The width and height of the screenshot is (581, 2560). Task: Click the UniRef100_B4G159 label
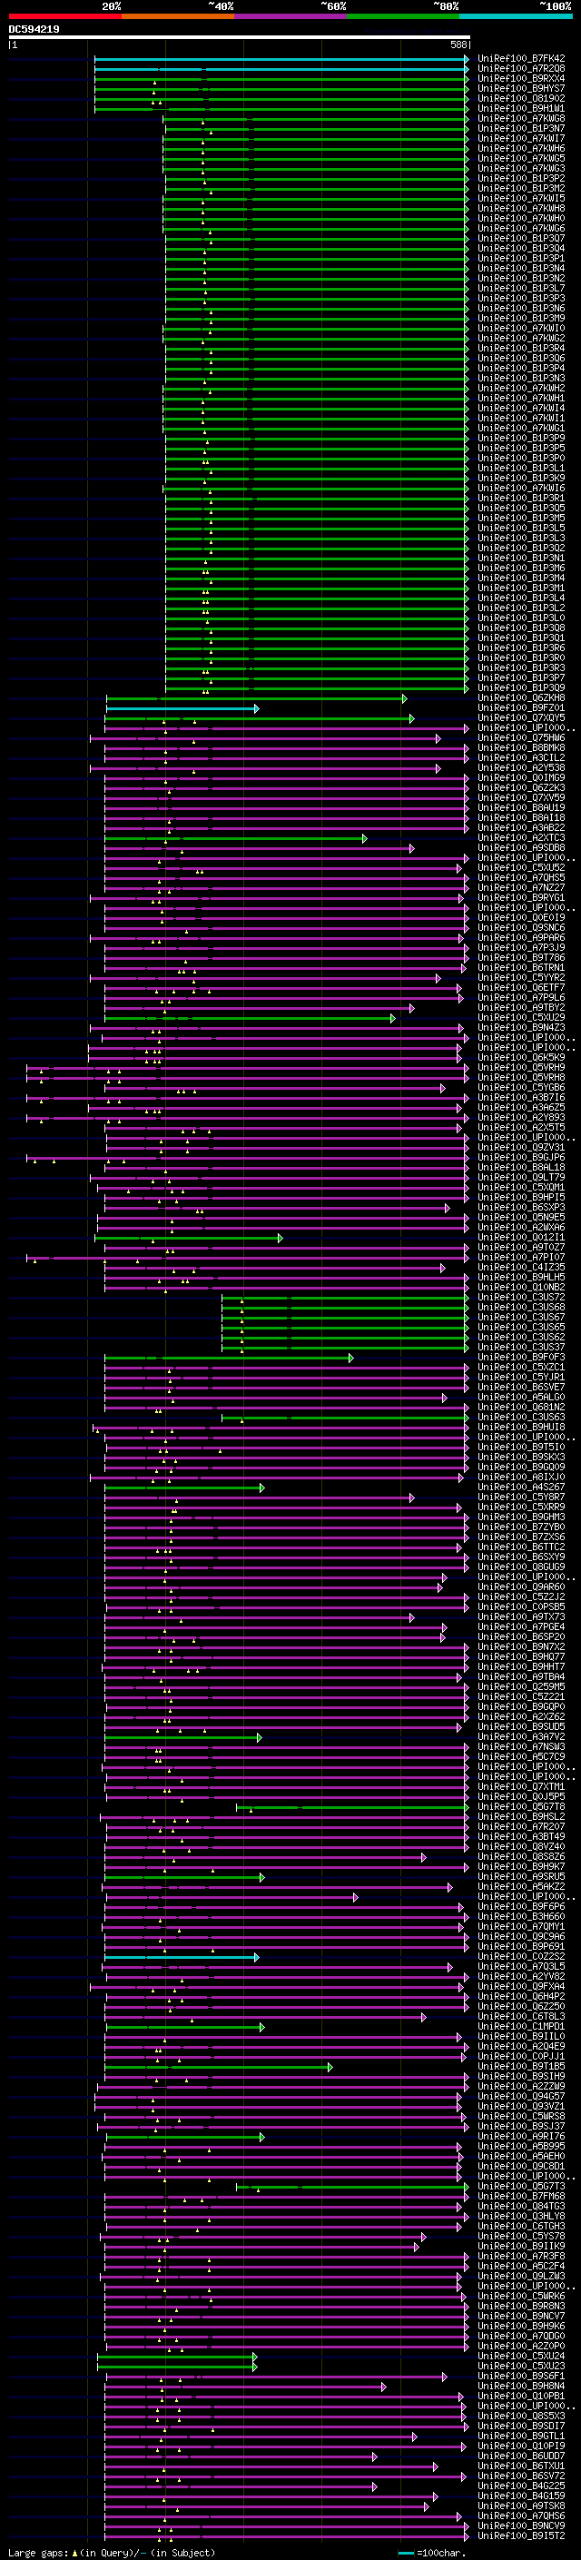tap(521, 2497)
